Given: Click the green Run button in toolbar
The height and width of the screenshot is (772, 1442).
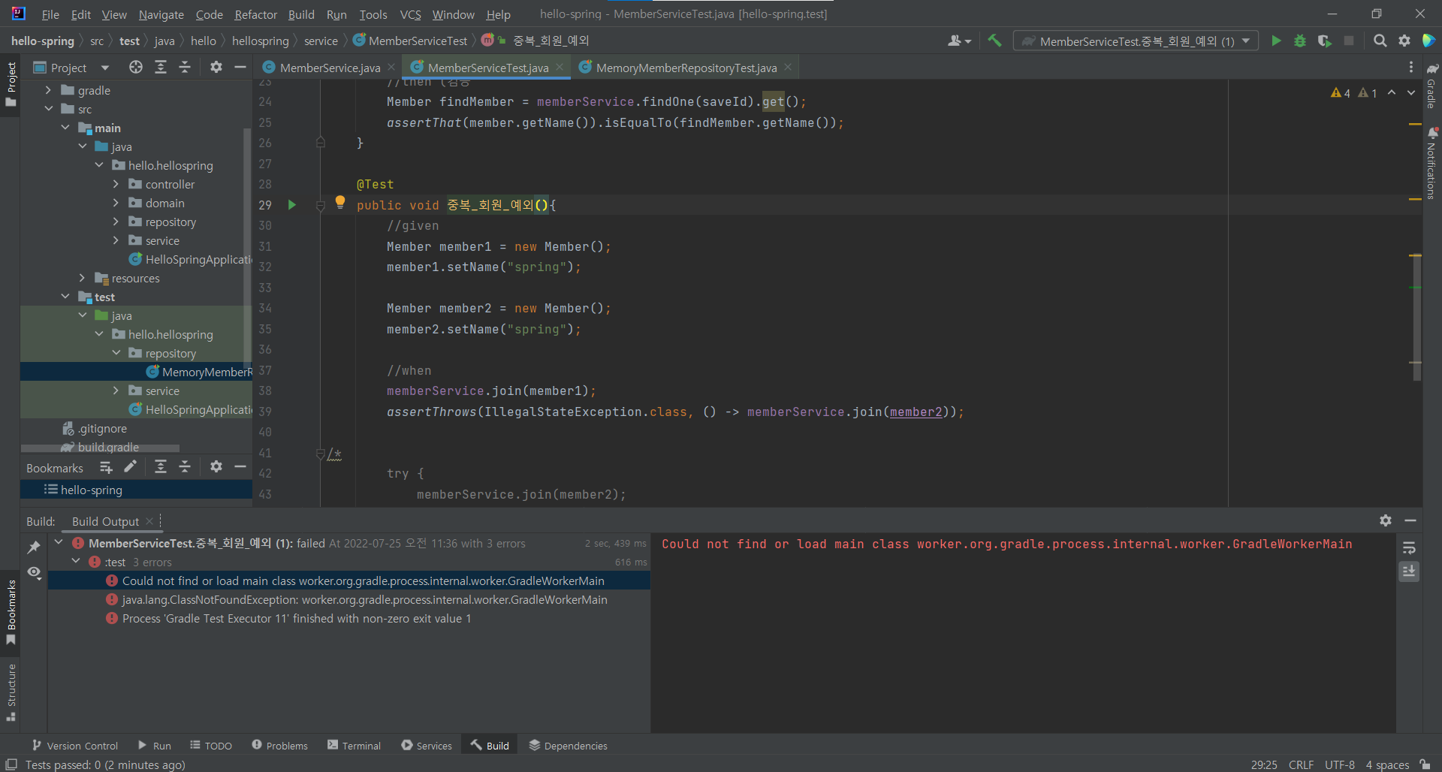Looking at the screenshot, I should pos(1275,41).
